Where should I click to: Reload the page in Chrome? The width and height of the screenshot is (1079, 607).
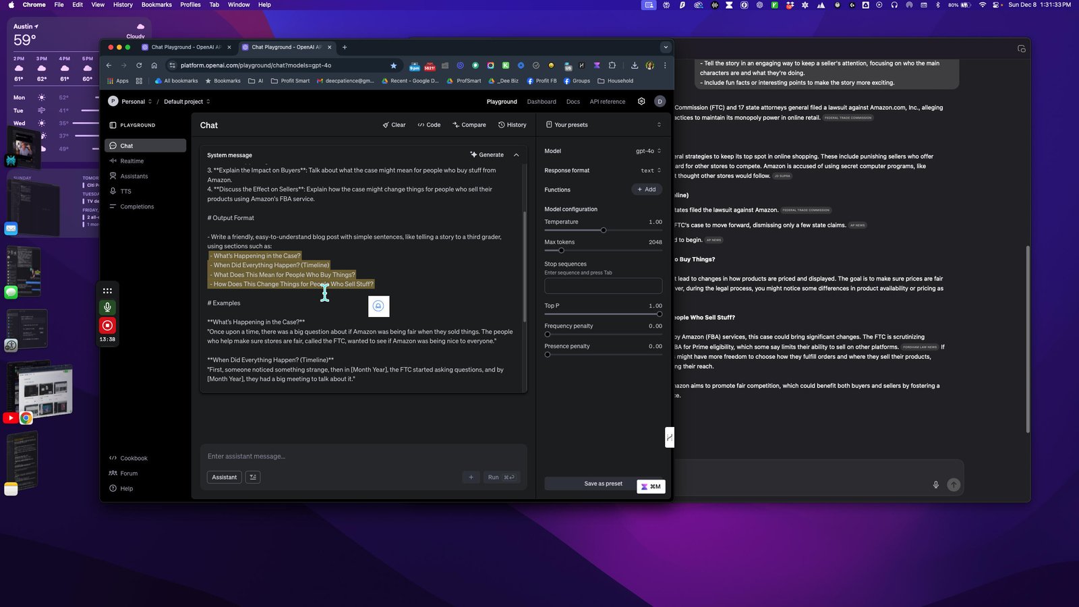pos(139,65)
